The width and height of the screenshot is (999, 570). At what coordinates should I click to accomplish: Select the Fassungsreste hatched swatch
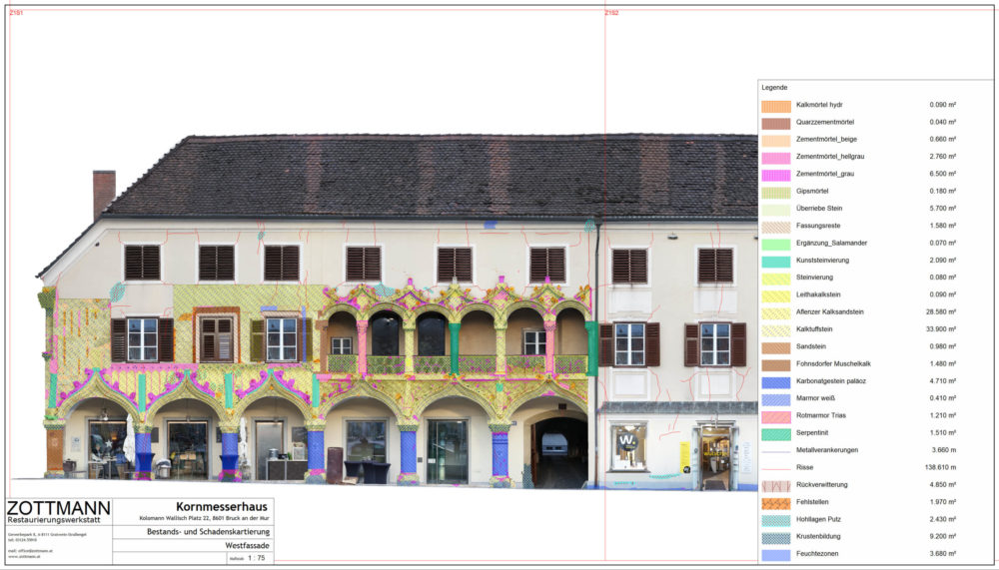pyautogui.click(x=776, y=226)
